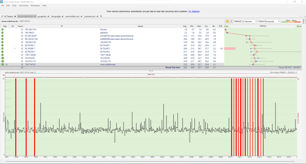The image size is (306, 164).
Task: Click the timeline graph icon in hop 12 row
Action: click(7, 64)
